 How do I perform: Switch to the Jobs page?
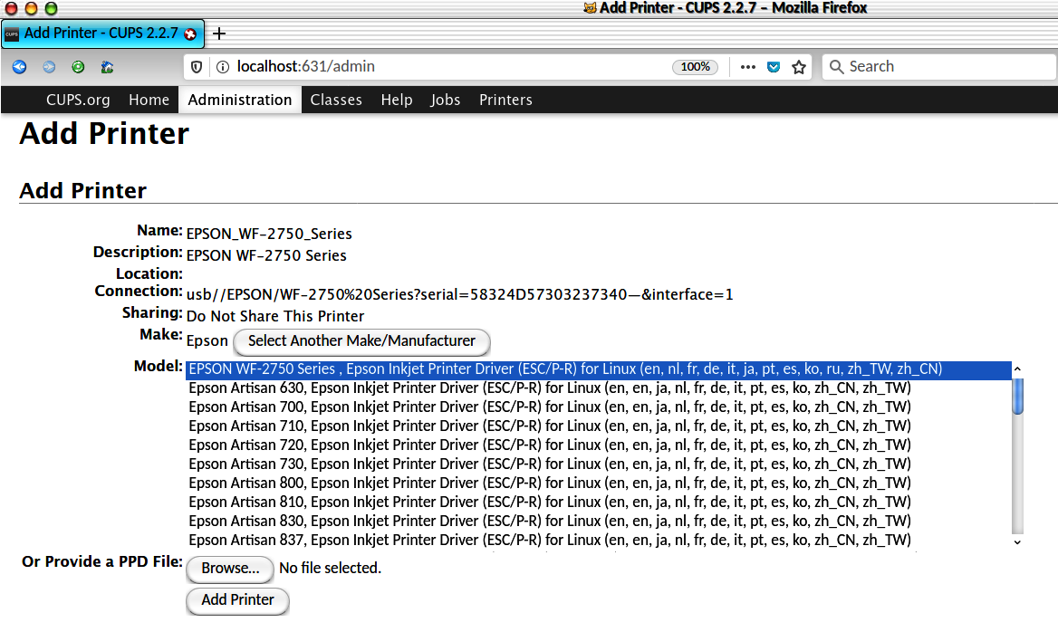[445, 100]
